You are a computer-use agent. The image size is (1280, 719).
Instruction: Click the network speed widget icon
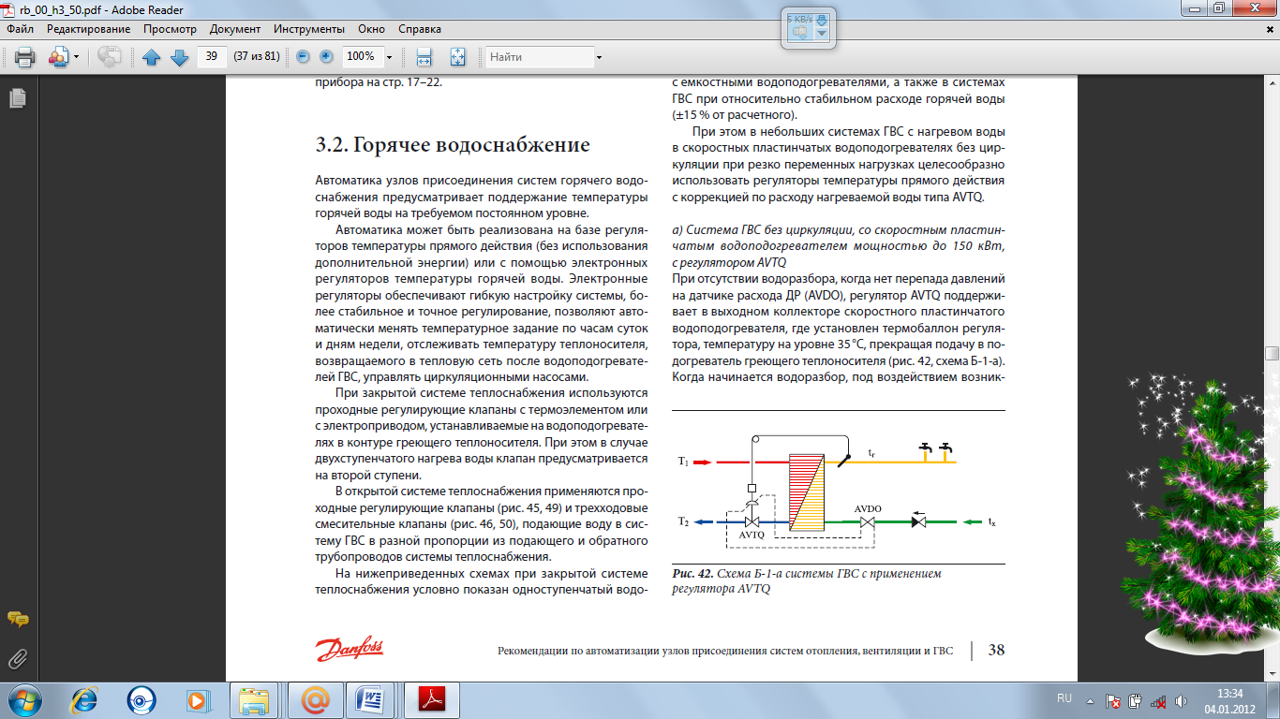[799, 32]
